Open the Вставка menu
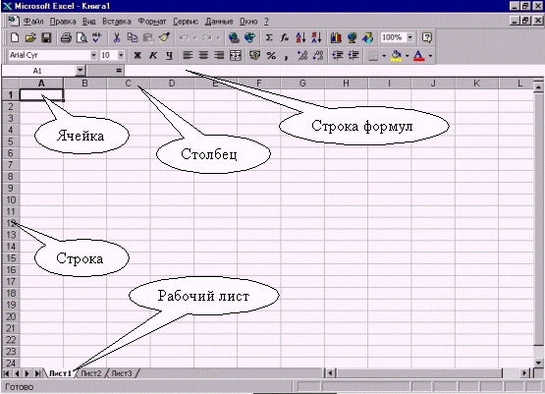 (x=117, y=22)
